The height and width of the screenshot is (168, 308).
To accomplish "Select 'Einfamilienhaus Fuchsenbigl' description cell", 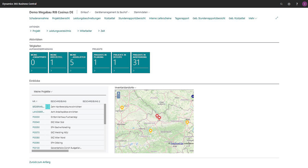I will [64, 117].
